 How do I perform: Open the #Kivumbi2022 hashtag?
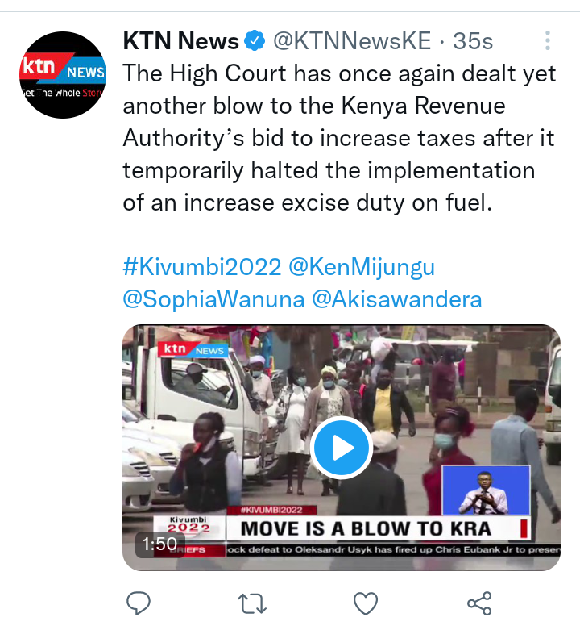pyautogui.click(x=202, y=267)
